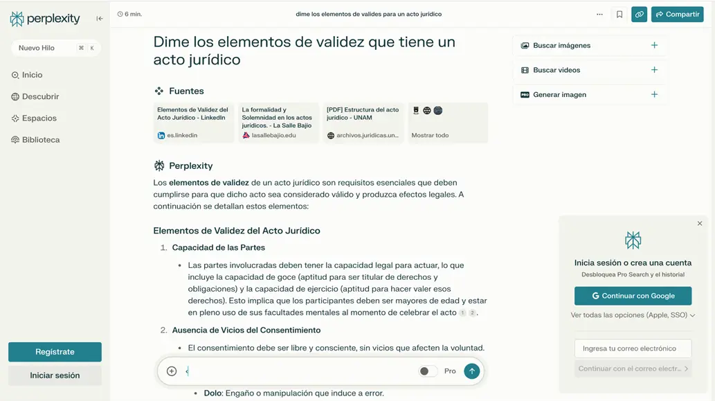715x401 pixels.
Task: Click the email address input field
Action: 633,348
